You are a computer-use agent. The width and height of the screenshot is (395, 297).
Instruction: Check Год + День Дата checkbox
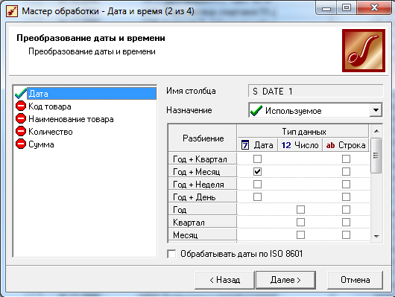[257, 197]
